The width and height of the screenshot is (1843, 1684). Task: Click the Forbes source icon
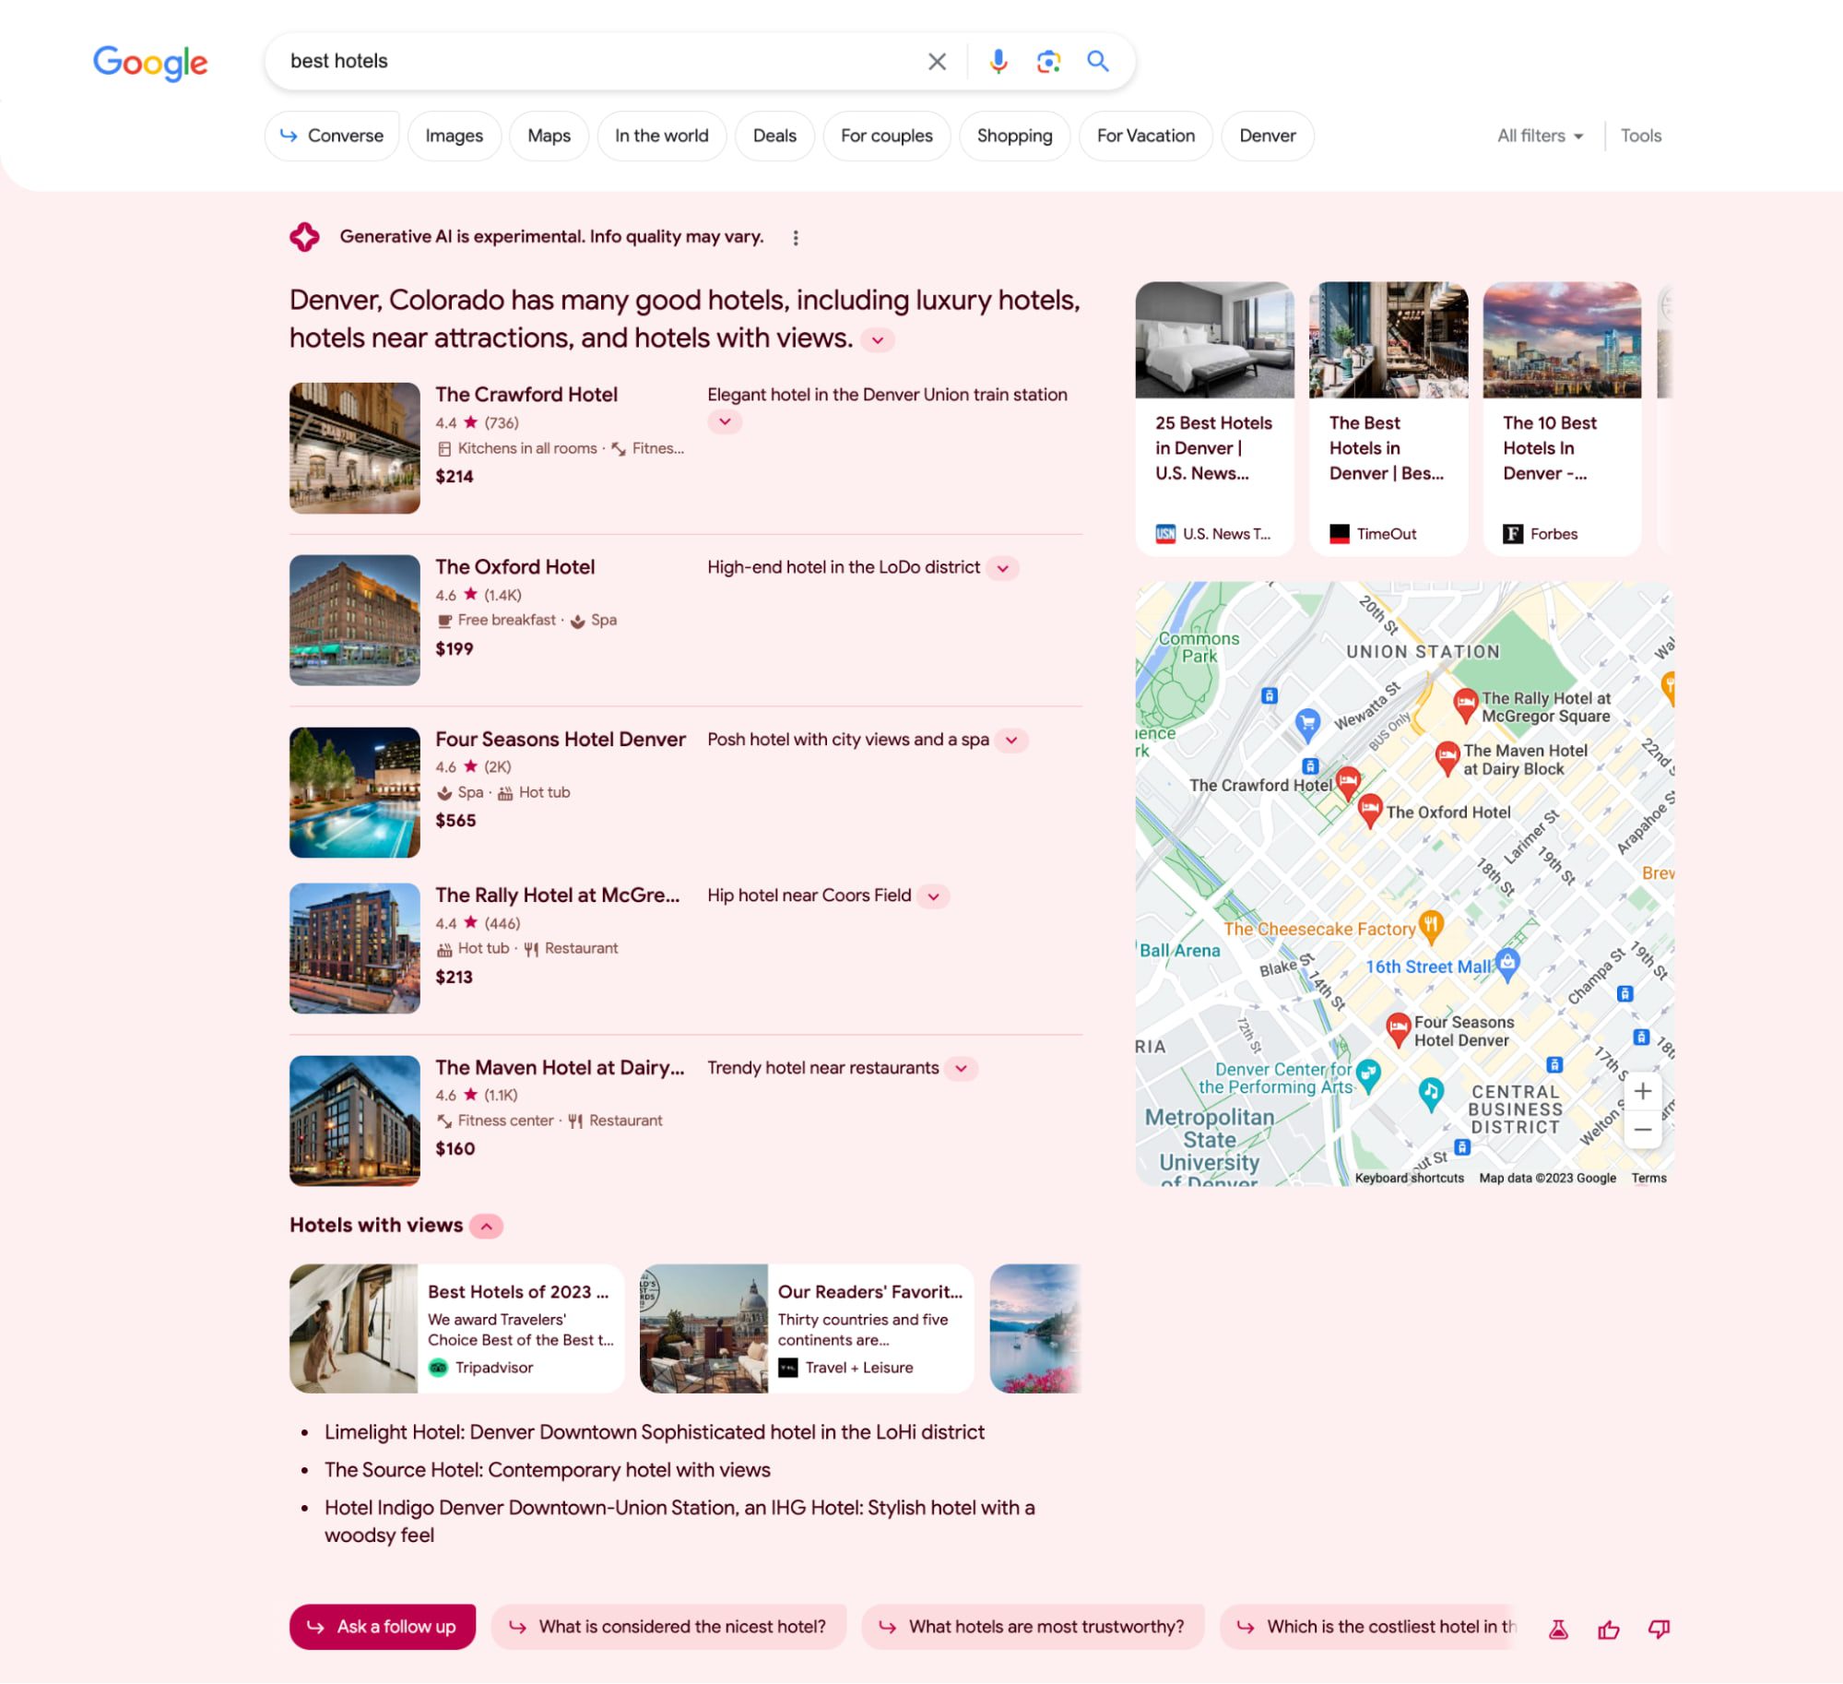coord(1513,534)
